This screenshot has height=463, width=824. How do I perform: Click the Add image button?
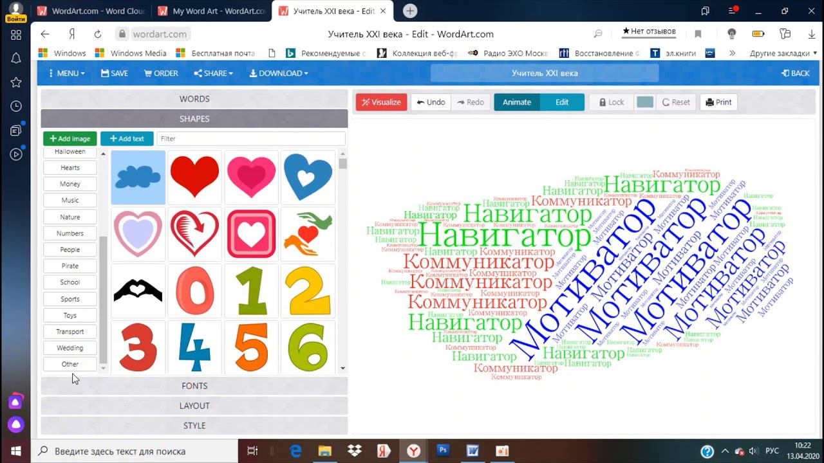[70, 139]
